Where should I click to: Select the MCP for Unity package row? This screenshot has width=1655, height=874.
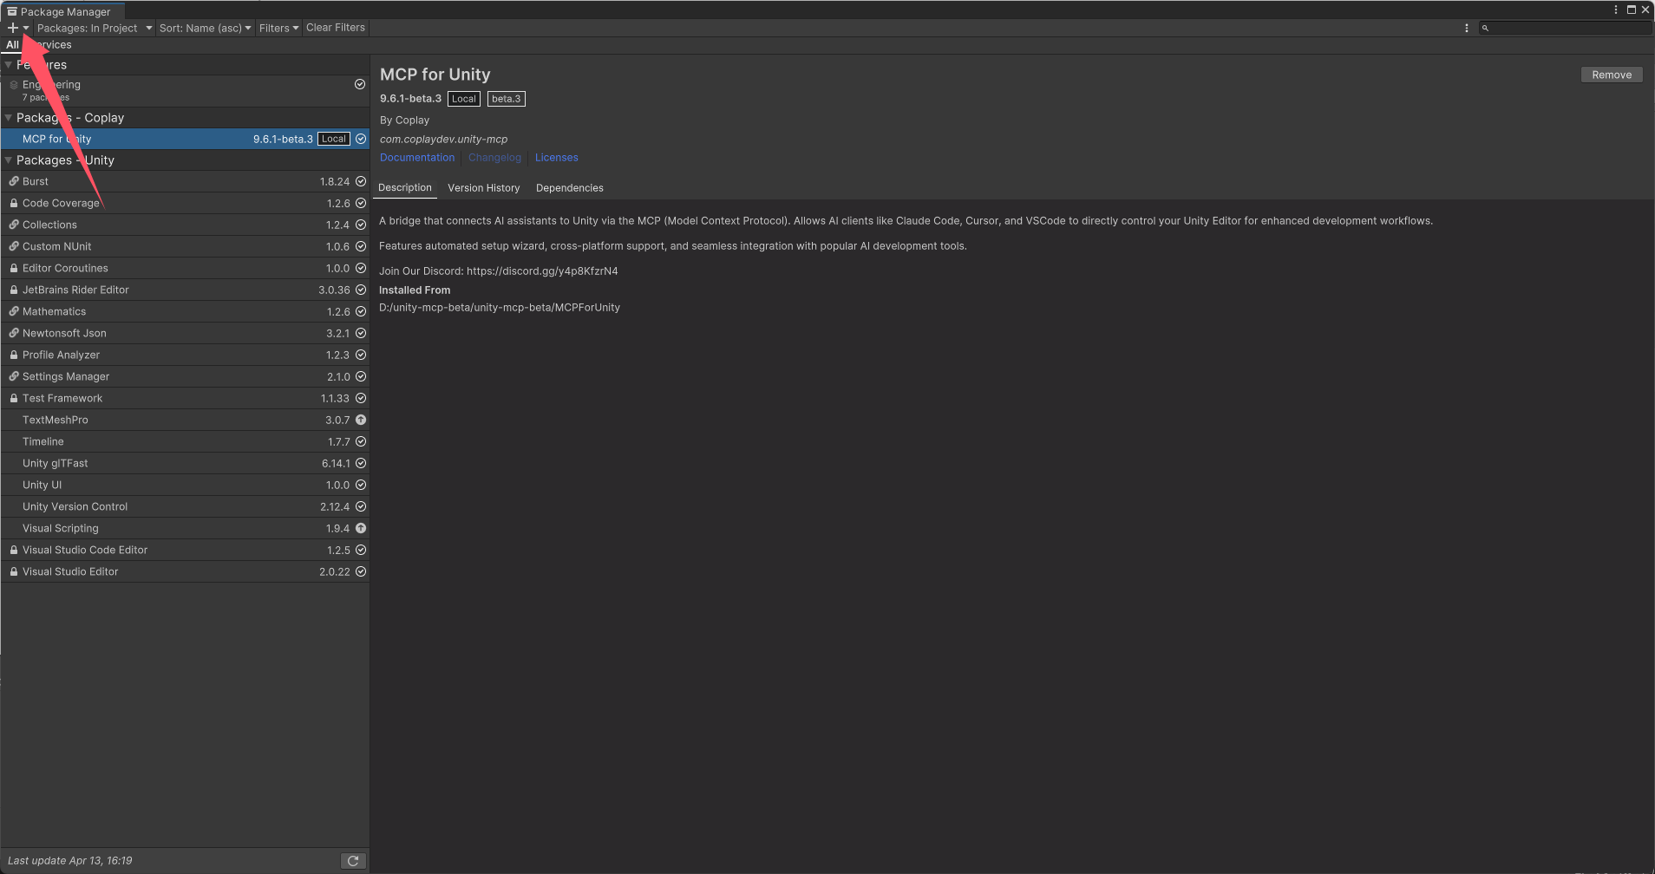click(x=185, y=139)
